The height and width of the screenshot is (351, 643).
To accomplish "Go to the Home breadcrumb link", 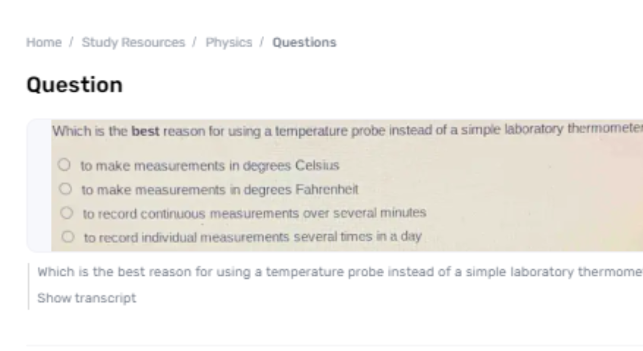I will [x=44, y=43].
